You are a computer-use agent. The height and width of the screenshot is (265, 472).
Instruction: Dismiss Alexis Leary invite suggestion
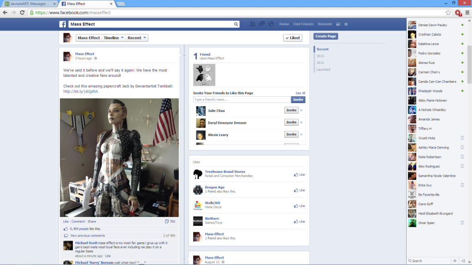click(301, 134)
